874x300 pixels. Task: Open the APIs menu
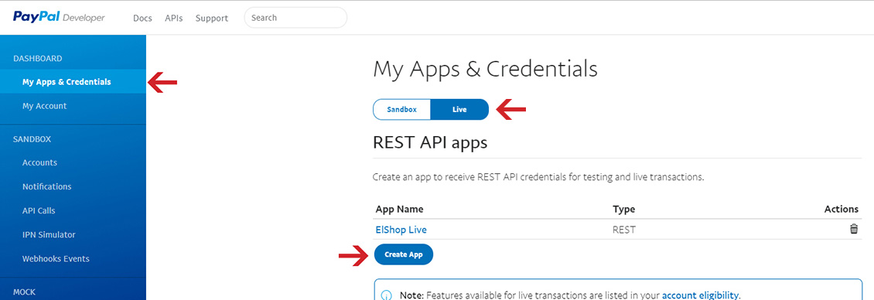click(174, 18)
